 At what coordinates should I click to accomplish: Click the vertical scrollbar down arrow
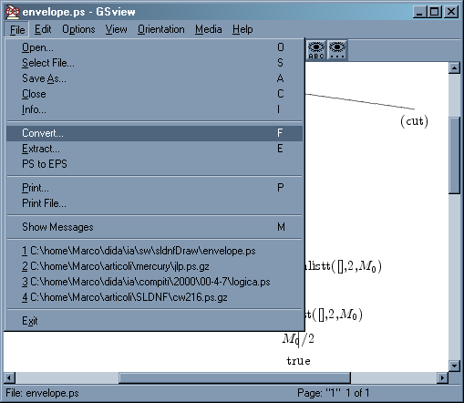tap(454, 366)
